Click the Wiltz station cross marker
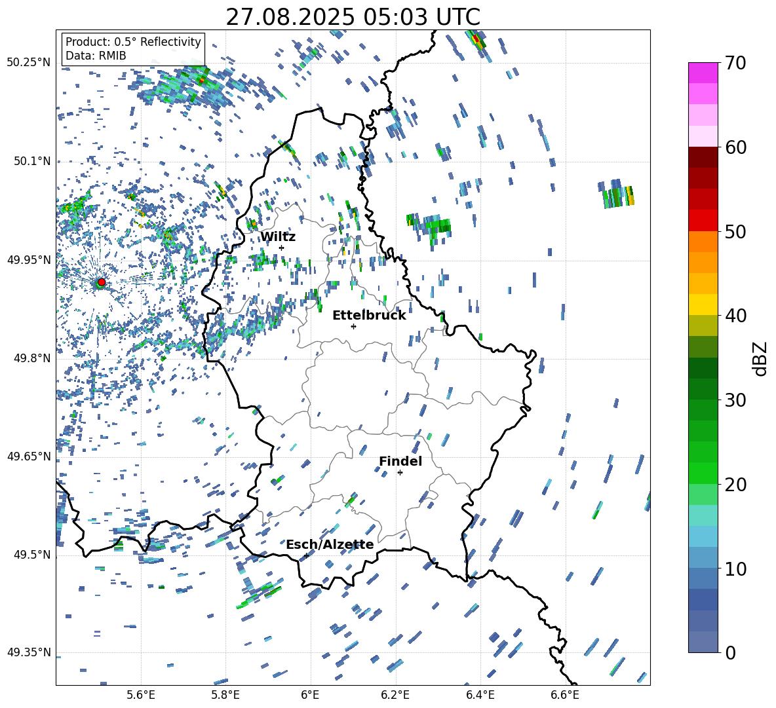Viewport: 776px width, 708px height. click(282, 248)
